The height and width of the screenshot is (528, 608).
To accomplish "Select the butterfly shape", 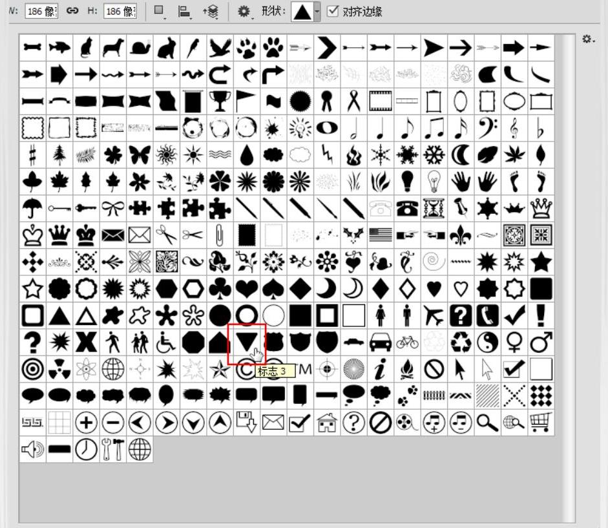I will pos(140,155).
